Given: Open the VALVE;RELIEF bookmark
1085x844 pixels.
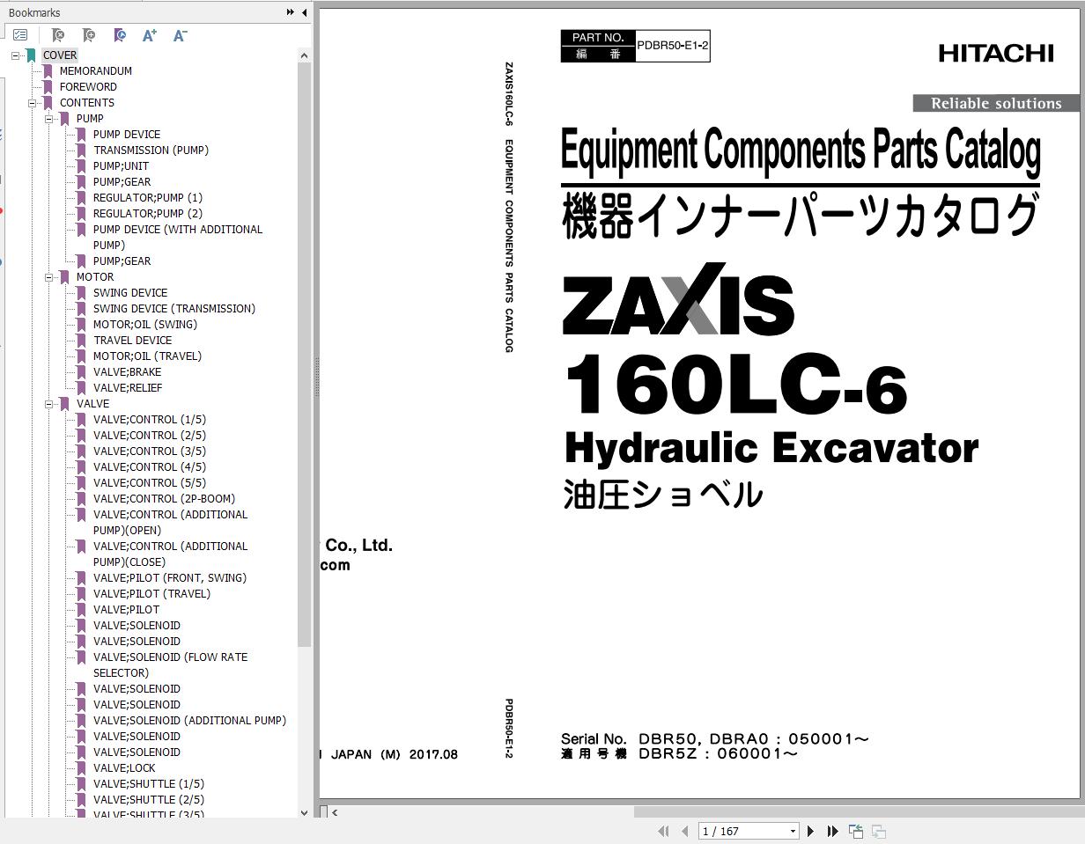Looking at the screenshot, I should pyautogui.click(x=128, y=388).
